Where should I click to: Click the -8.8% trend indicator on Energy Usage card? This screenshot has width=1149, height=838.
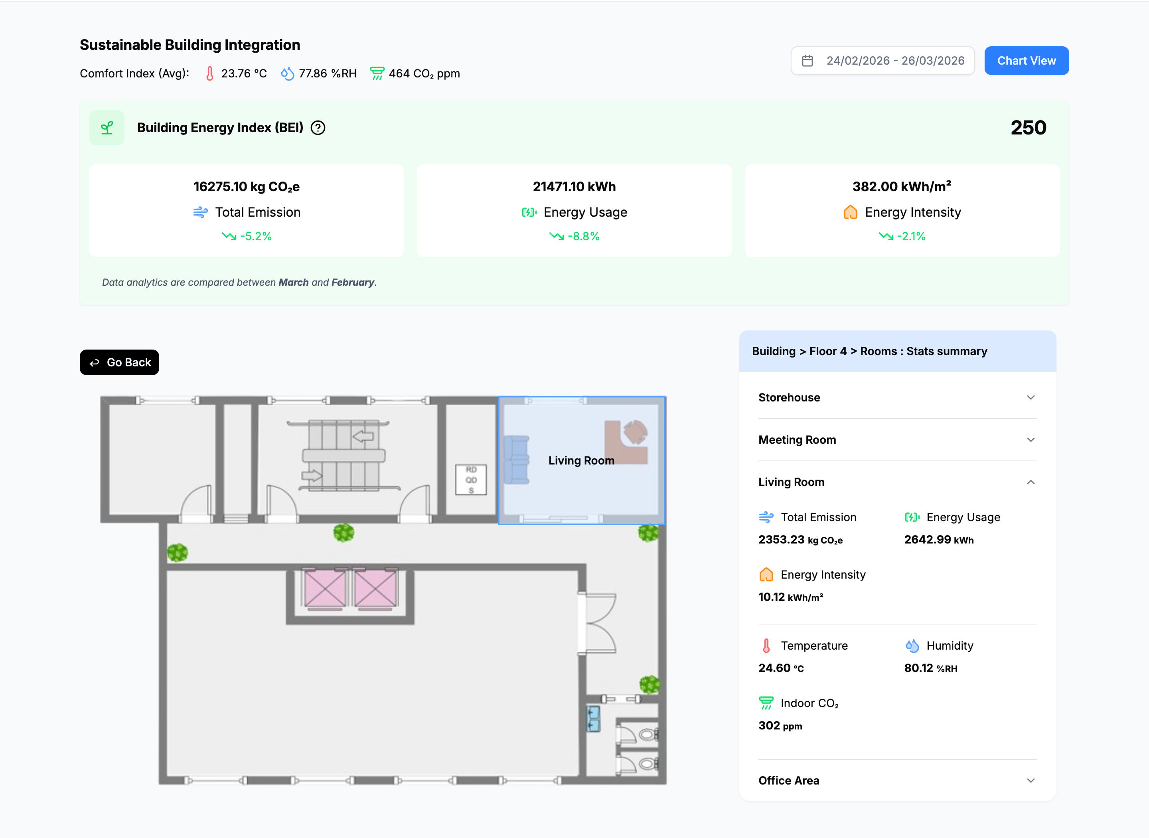tap(574, 235)
